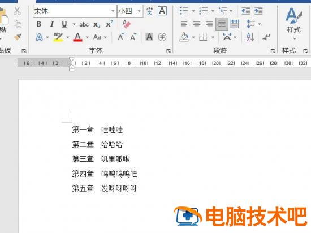Click the Clear Formatting eraser icon

click(x=126, y=24)
